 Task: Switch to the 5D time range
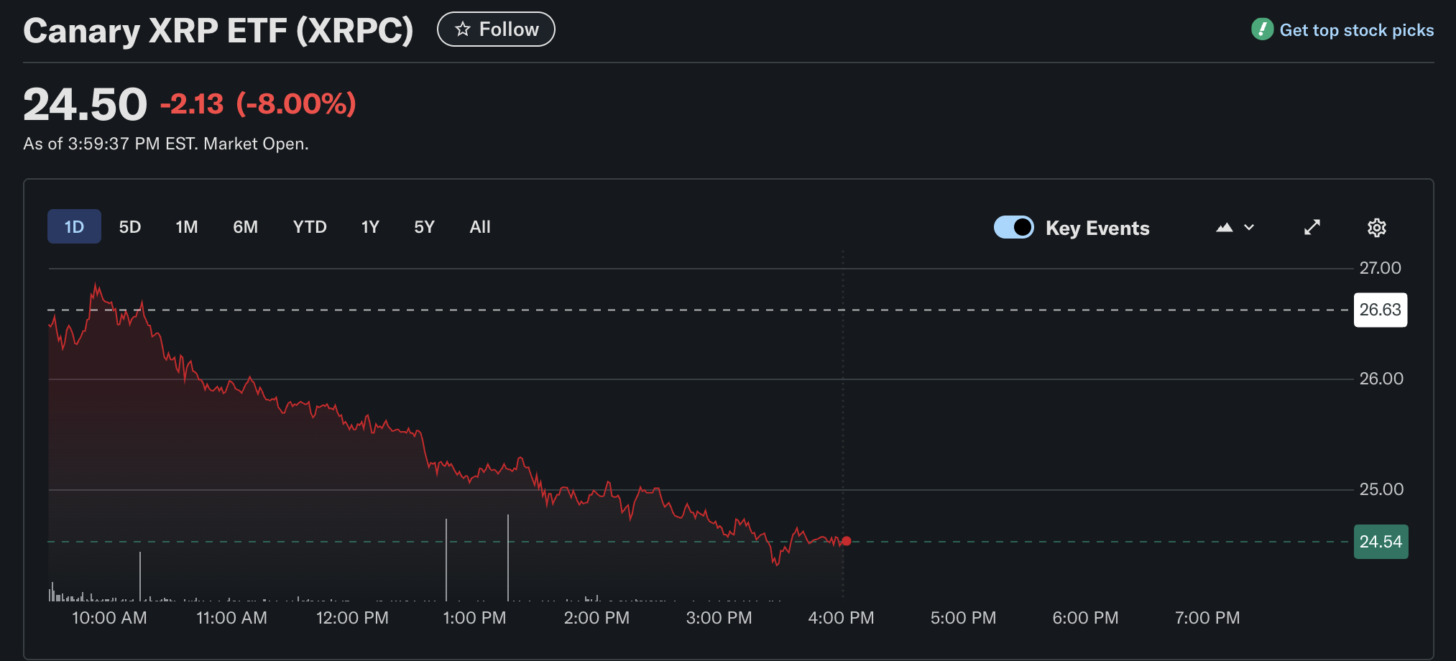(129, 226)
